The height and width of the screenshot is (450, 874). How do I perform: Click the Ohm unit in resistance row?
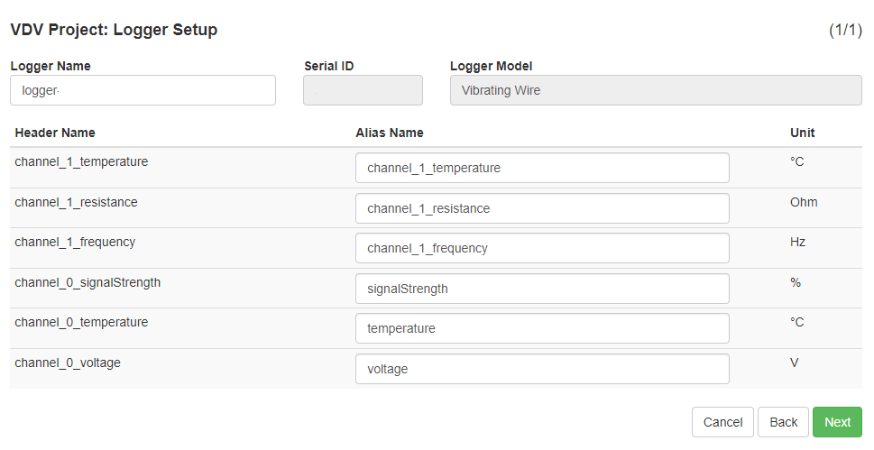click(x=804, y=202)
